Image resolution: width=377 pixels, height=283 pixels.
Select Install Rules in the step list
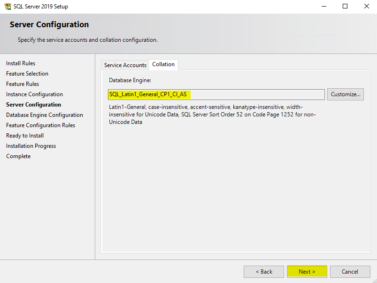click(x=21, y=63)
